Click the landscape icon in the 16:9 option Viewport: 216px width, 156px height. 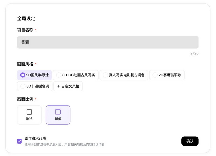pyautogui.click(x=58, y=112)
